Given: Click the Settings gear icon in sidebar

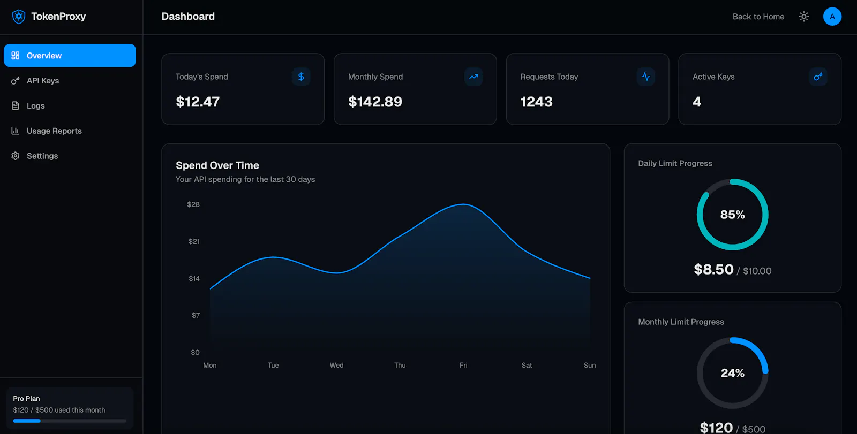Looking at the screenshot, I should tap(16, 156).
